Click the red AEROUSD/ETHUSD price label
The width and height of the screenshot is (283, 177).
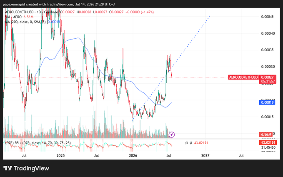[x=243, y=77]
